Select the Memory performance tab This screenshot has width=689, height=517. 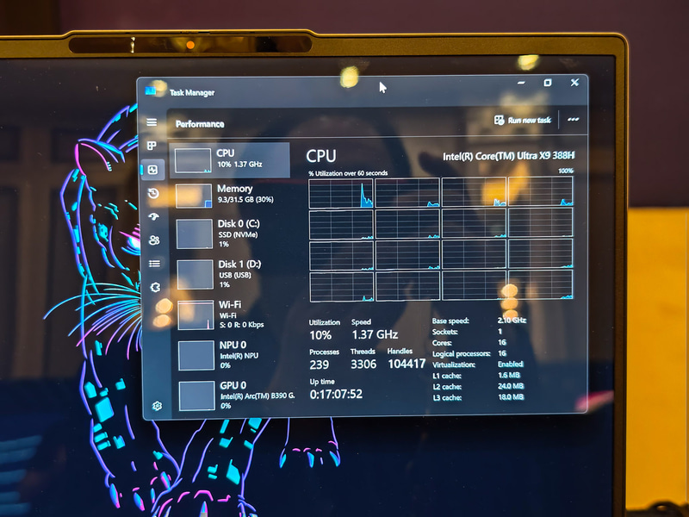pyautogui.click(x=233, y=194)
